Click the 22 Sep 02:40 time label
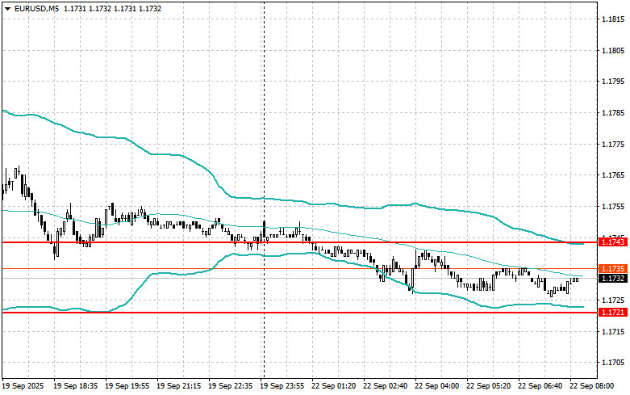This screenshot has width=630, height=395. (385, 386)
